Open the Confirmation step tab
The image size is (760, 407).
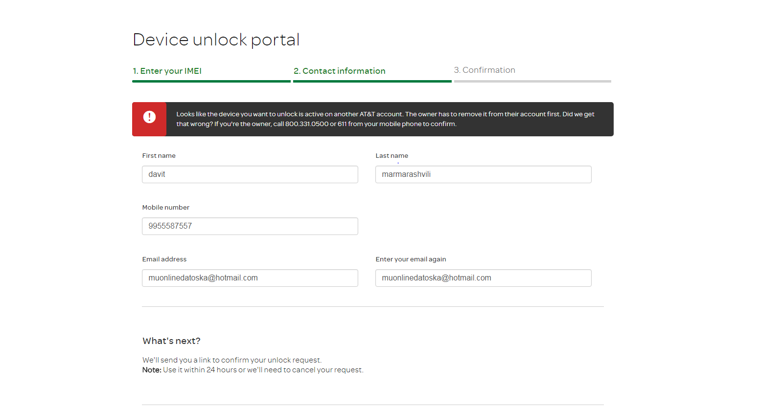[484, 70]
